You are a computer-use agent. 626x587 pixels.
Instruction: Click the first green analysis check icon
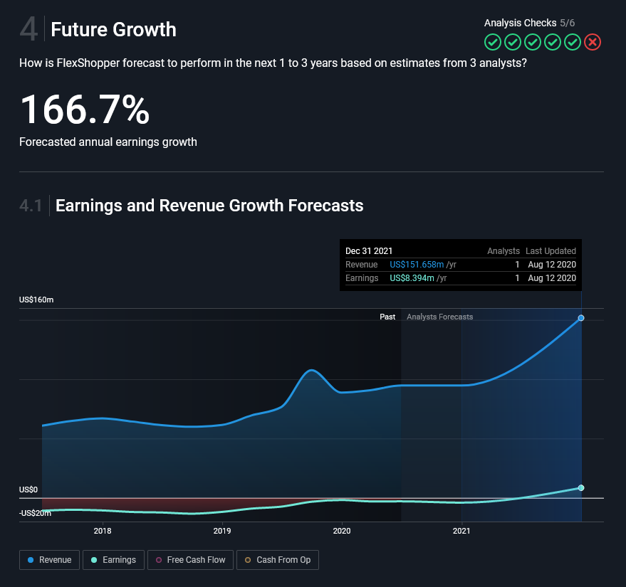493,42
